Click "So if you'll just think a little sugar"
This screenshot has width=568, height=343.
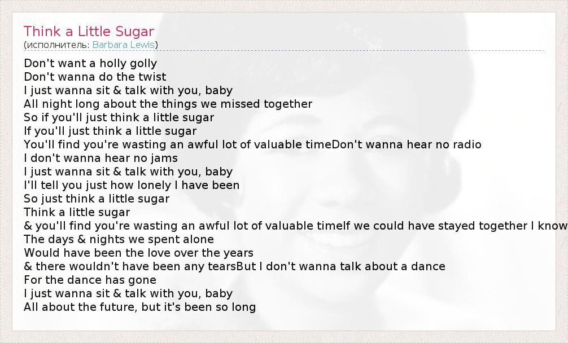pyautogui.click(x=119, y=117)
